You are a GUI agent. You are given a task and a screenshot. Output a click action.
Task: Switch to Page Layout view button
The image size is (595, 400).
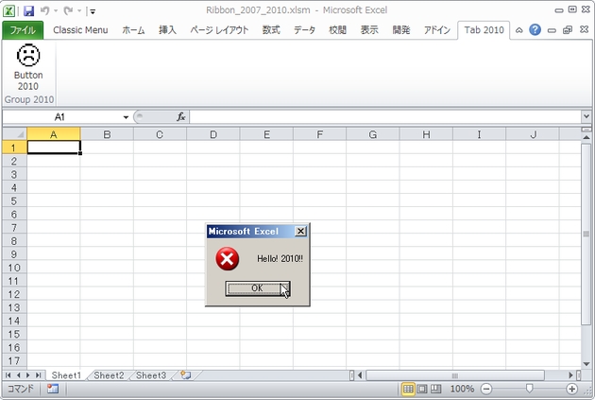pyautogui.click(x=422, y=389)
